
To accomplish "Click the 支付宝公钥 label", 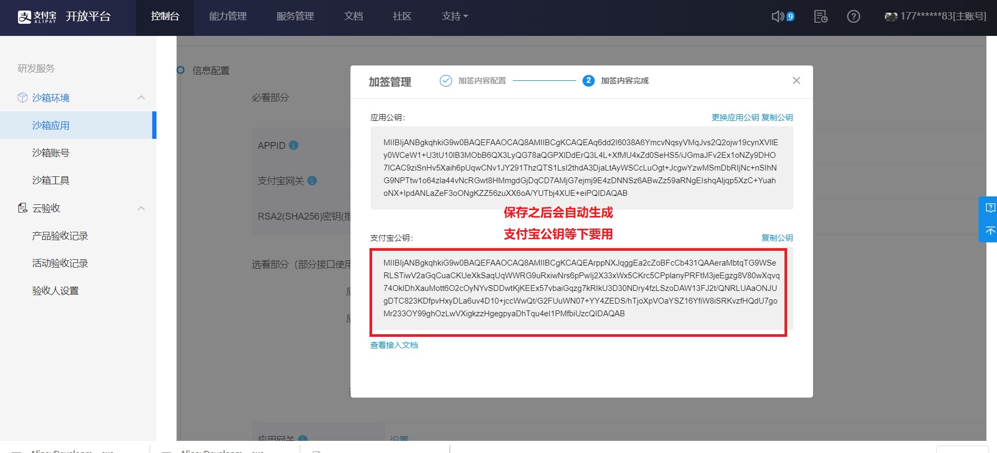I will pyautogui.click(x=391, y=238).
